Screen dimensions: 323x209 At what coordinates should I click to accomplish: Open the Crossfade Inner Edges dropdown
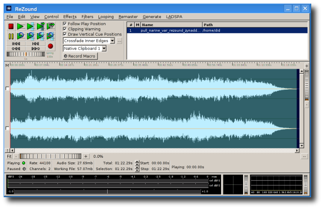[112, 41]
